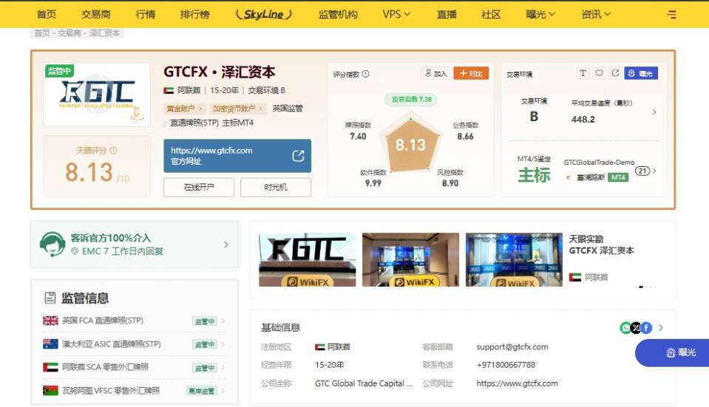
Task: Click the 加入 button
Action: point(435,73)
